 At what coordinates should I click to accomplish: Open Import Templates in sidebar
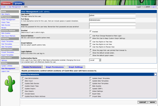pos(8,52)
